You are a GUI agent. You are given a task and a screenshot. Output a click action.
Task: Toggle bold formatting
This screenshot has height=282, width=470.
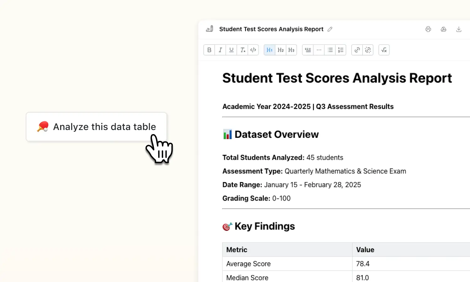coord(209,50)
